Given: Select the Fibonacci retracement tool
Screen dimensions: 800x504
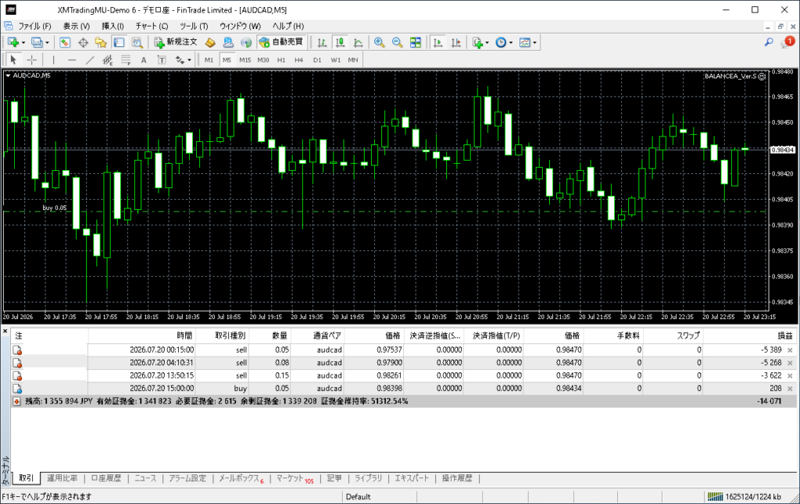Looking at the screenshot, I should pos(126,60).
